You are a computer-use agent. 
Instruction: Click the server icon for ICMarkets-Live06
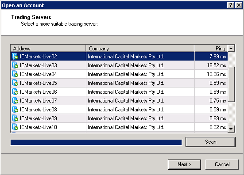[x=15, y=92]
